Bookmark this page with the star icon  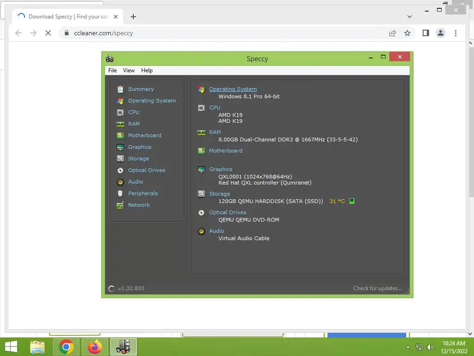click(x=407, y=33)
